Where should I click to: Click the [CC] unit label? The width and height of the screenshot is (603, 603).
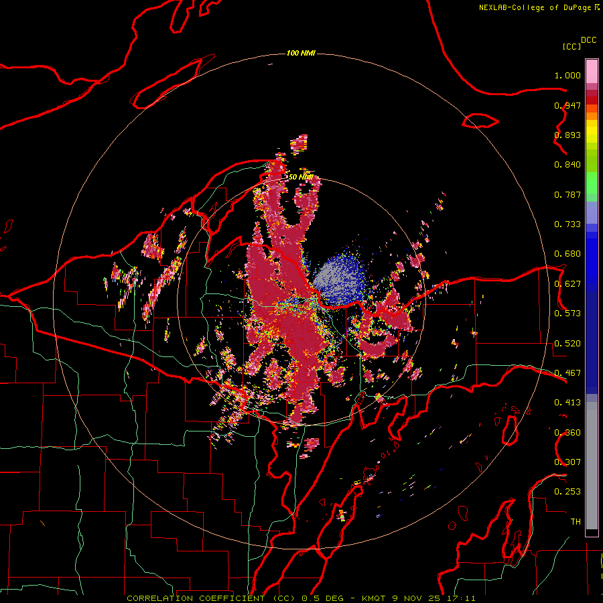pos(572,46)
